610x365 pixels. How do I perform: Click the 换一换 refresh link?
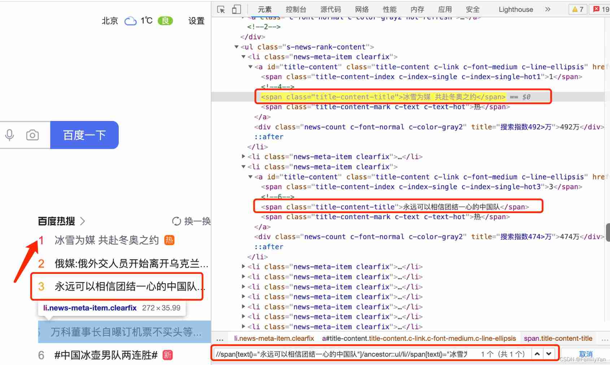[197, 221]
